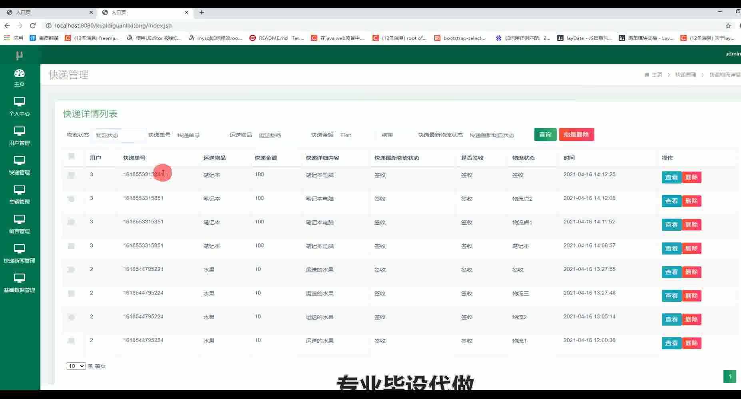
Task: Open the 百度翻译 bookmark
Action: (44, 38)
